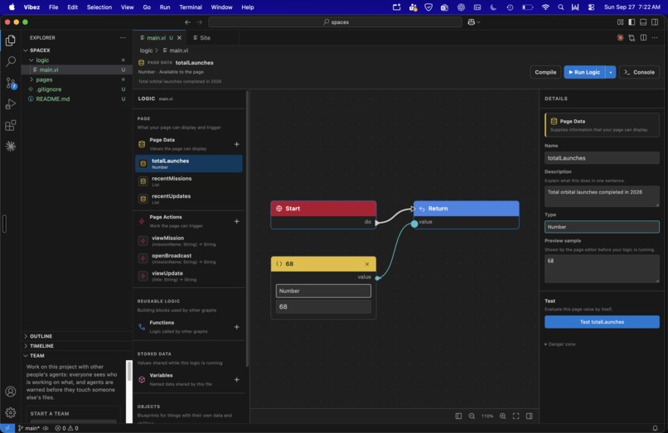Open the Selection menu
This screenshot has width=668, height=433.
pos(99,7)
